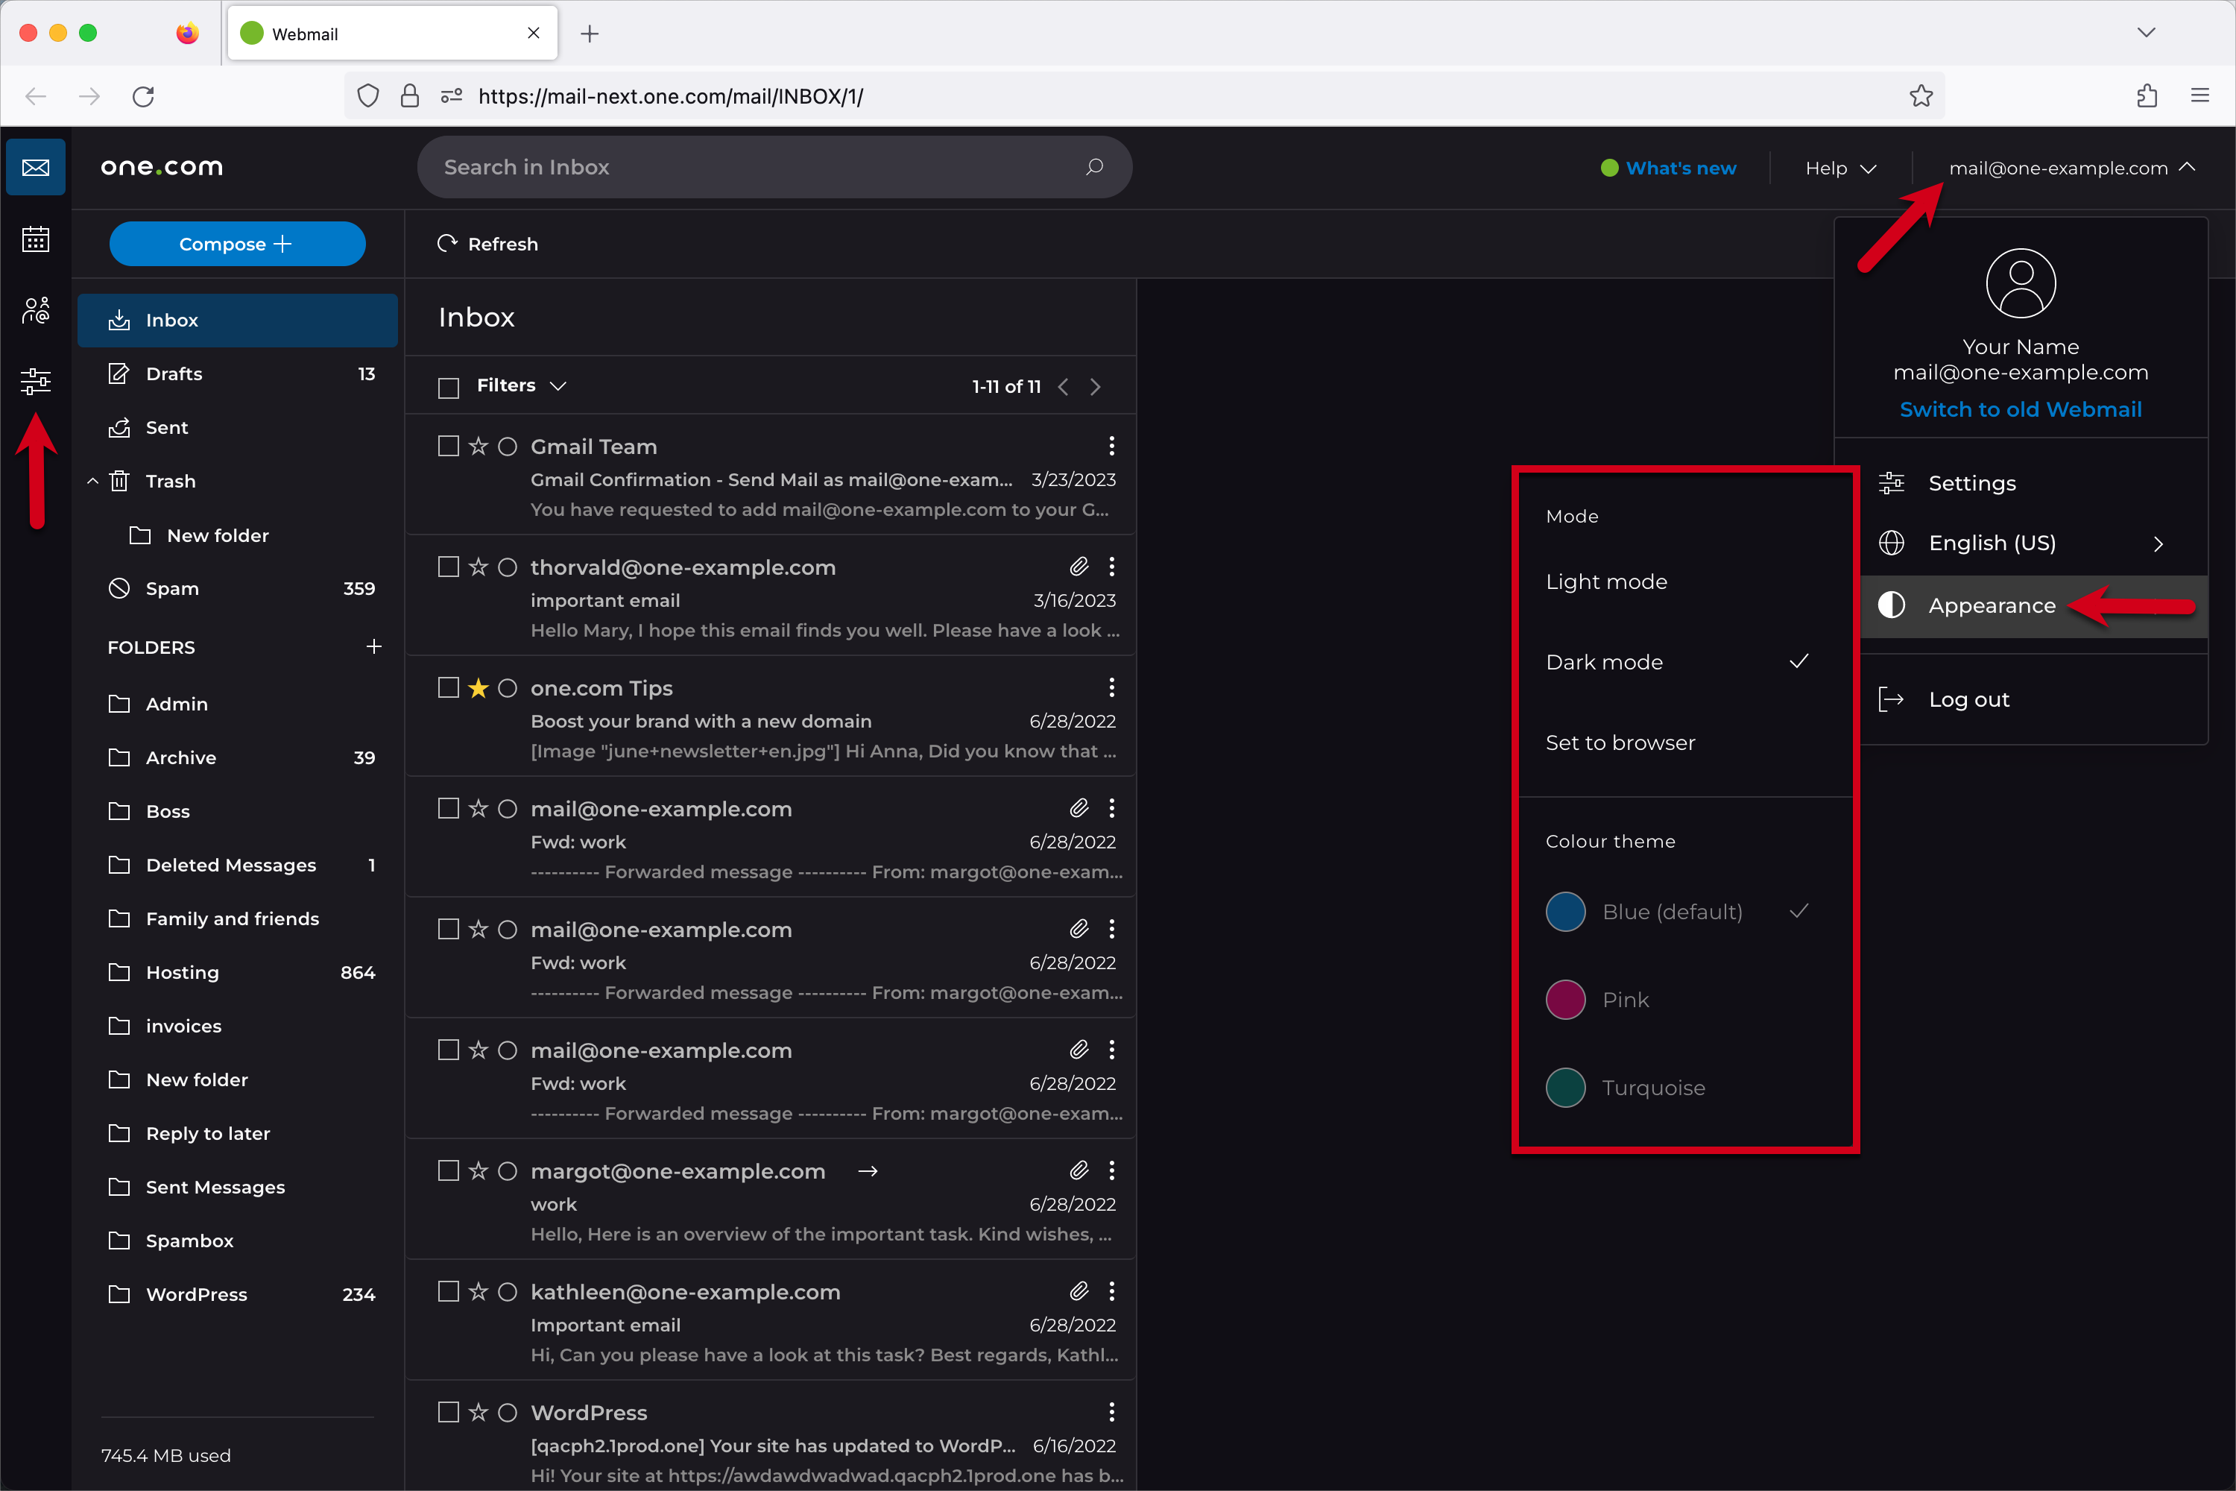Click the search magnifier icon
Image resolution: width=2236 pixels, height=1491 pixels.
coord(1094,167)
